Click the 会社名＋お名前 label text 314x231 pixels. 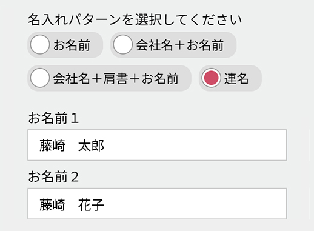pyautogui.click(x=180, y=45)
